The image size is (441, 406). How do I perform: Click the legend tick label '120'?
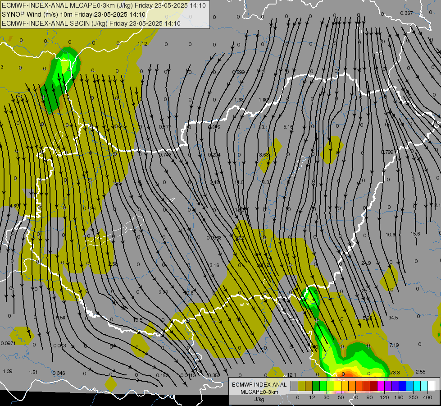[384, 397]
